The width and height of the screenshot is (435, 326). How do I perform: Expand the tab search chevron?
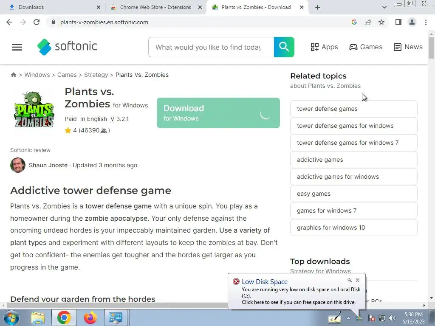384,7
